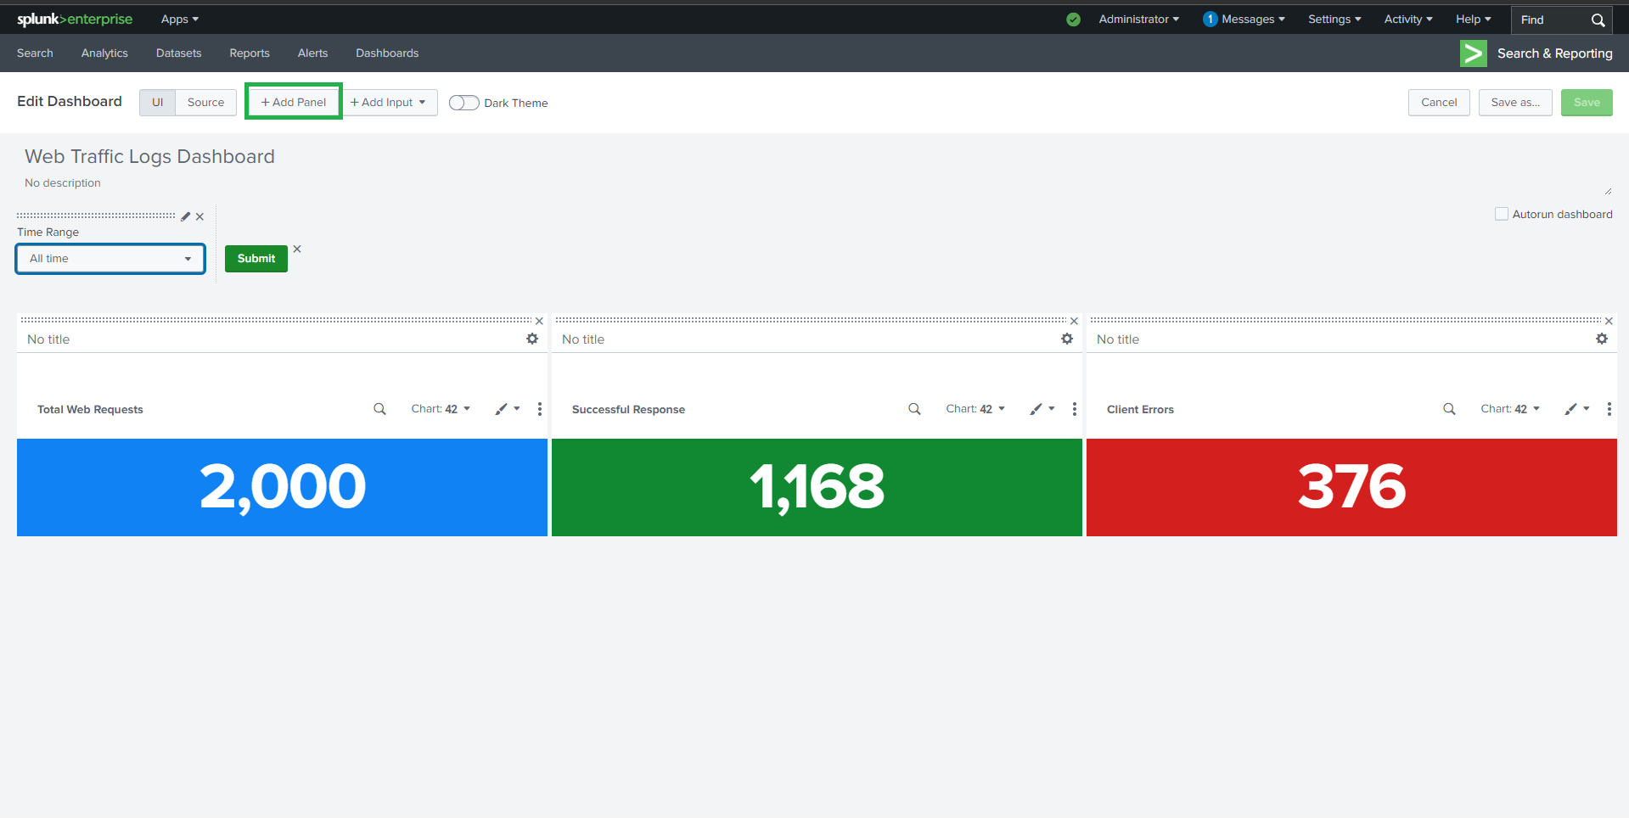Click the Search & Reporting app icon

pyautogui.click(x=1473, y=53)
